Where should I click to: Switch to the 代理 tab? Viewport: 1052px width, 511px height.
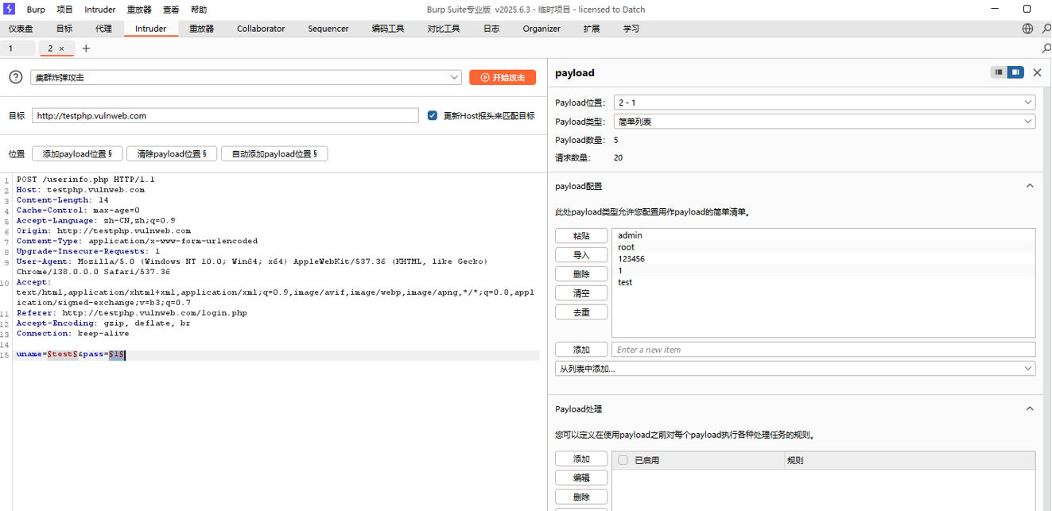tap(103, 29)
